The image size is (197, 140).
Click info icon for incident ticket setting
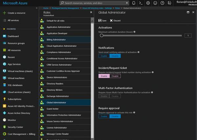(x=153, y=72)
